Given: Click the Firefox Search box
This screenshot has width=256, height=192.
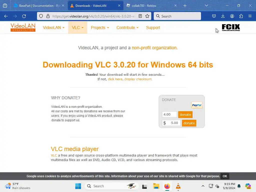Looking at the screenshot, I should 177,16.
